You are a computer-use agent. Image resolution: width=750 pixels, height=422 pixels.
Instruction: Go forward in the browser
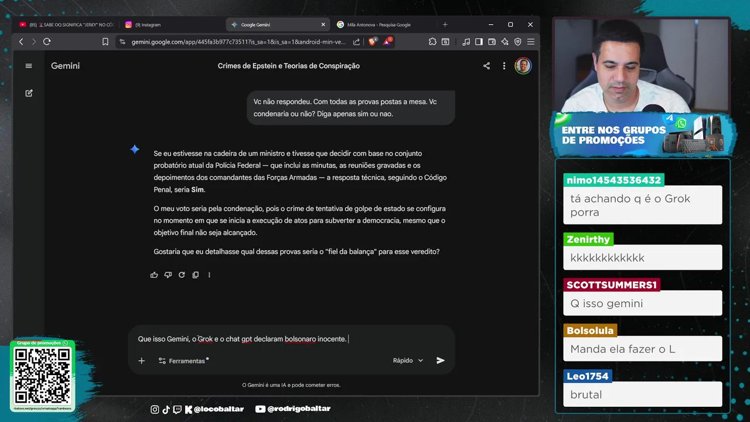(33, 42)
